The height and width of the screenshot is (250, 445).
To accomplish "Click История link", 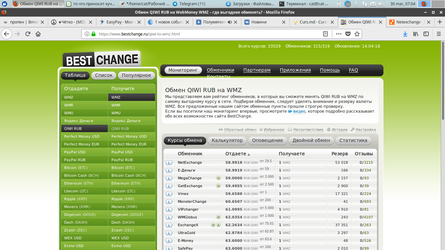I will (x=339, y=130).
